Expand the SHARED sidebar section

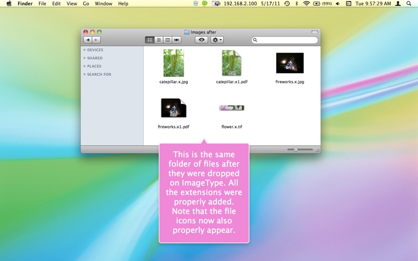tap(85, 58)
